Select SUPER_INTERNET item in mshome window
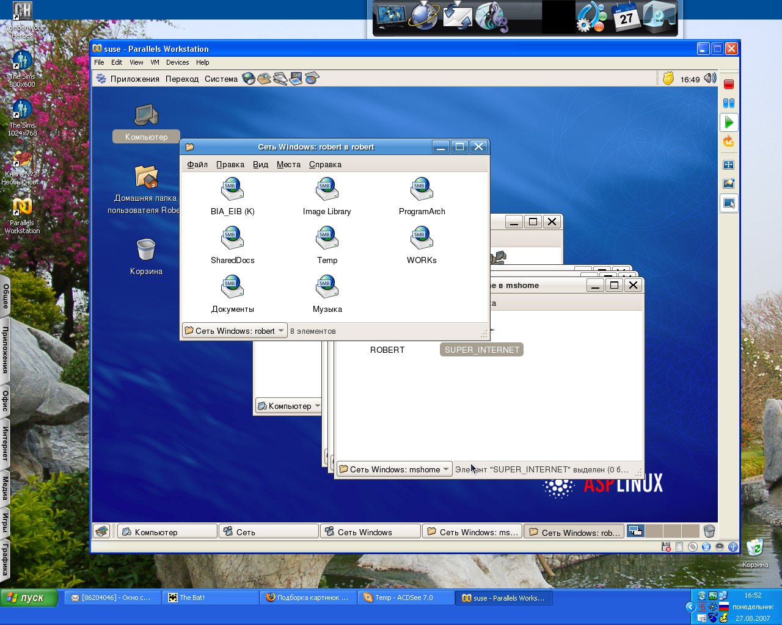782x625 pixels. click(482, 350)
